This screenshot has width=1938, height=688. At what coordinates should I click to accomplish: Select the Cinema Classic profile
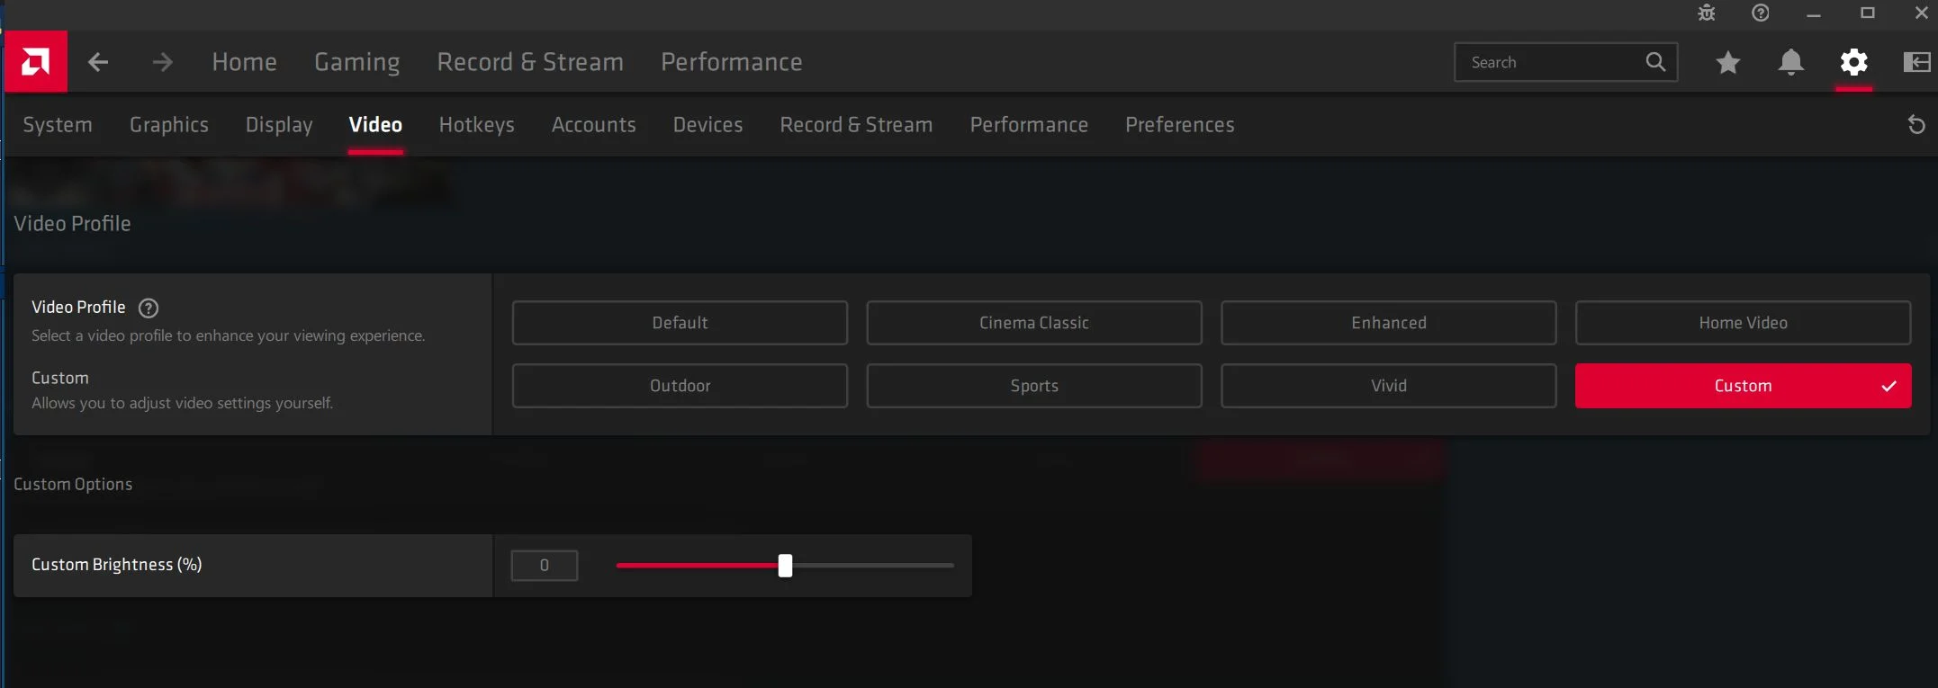pos(1034,323)
